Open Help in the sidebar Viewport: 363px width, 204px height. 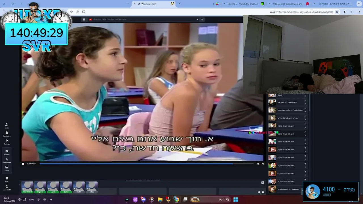point(7,180)
